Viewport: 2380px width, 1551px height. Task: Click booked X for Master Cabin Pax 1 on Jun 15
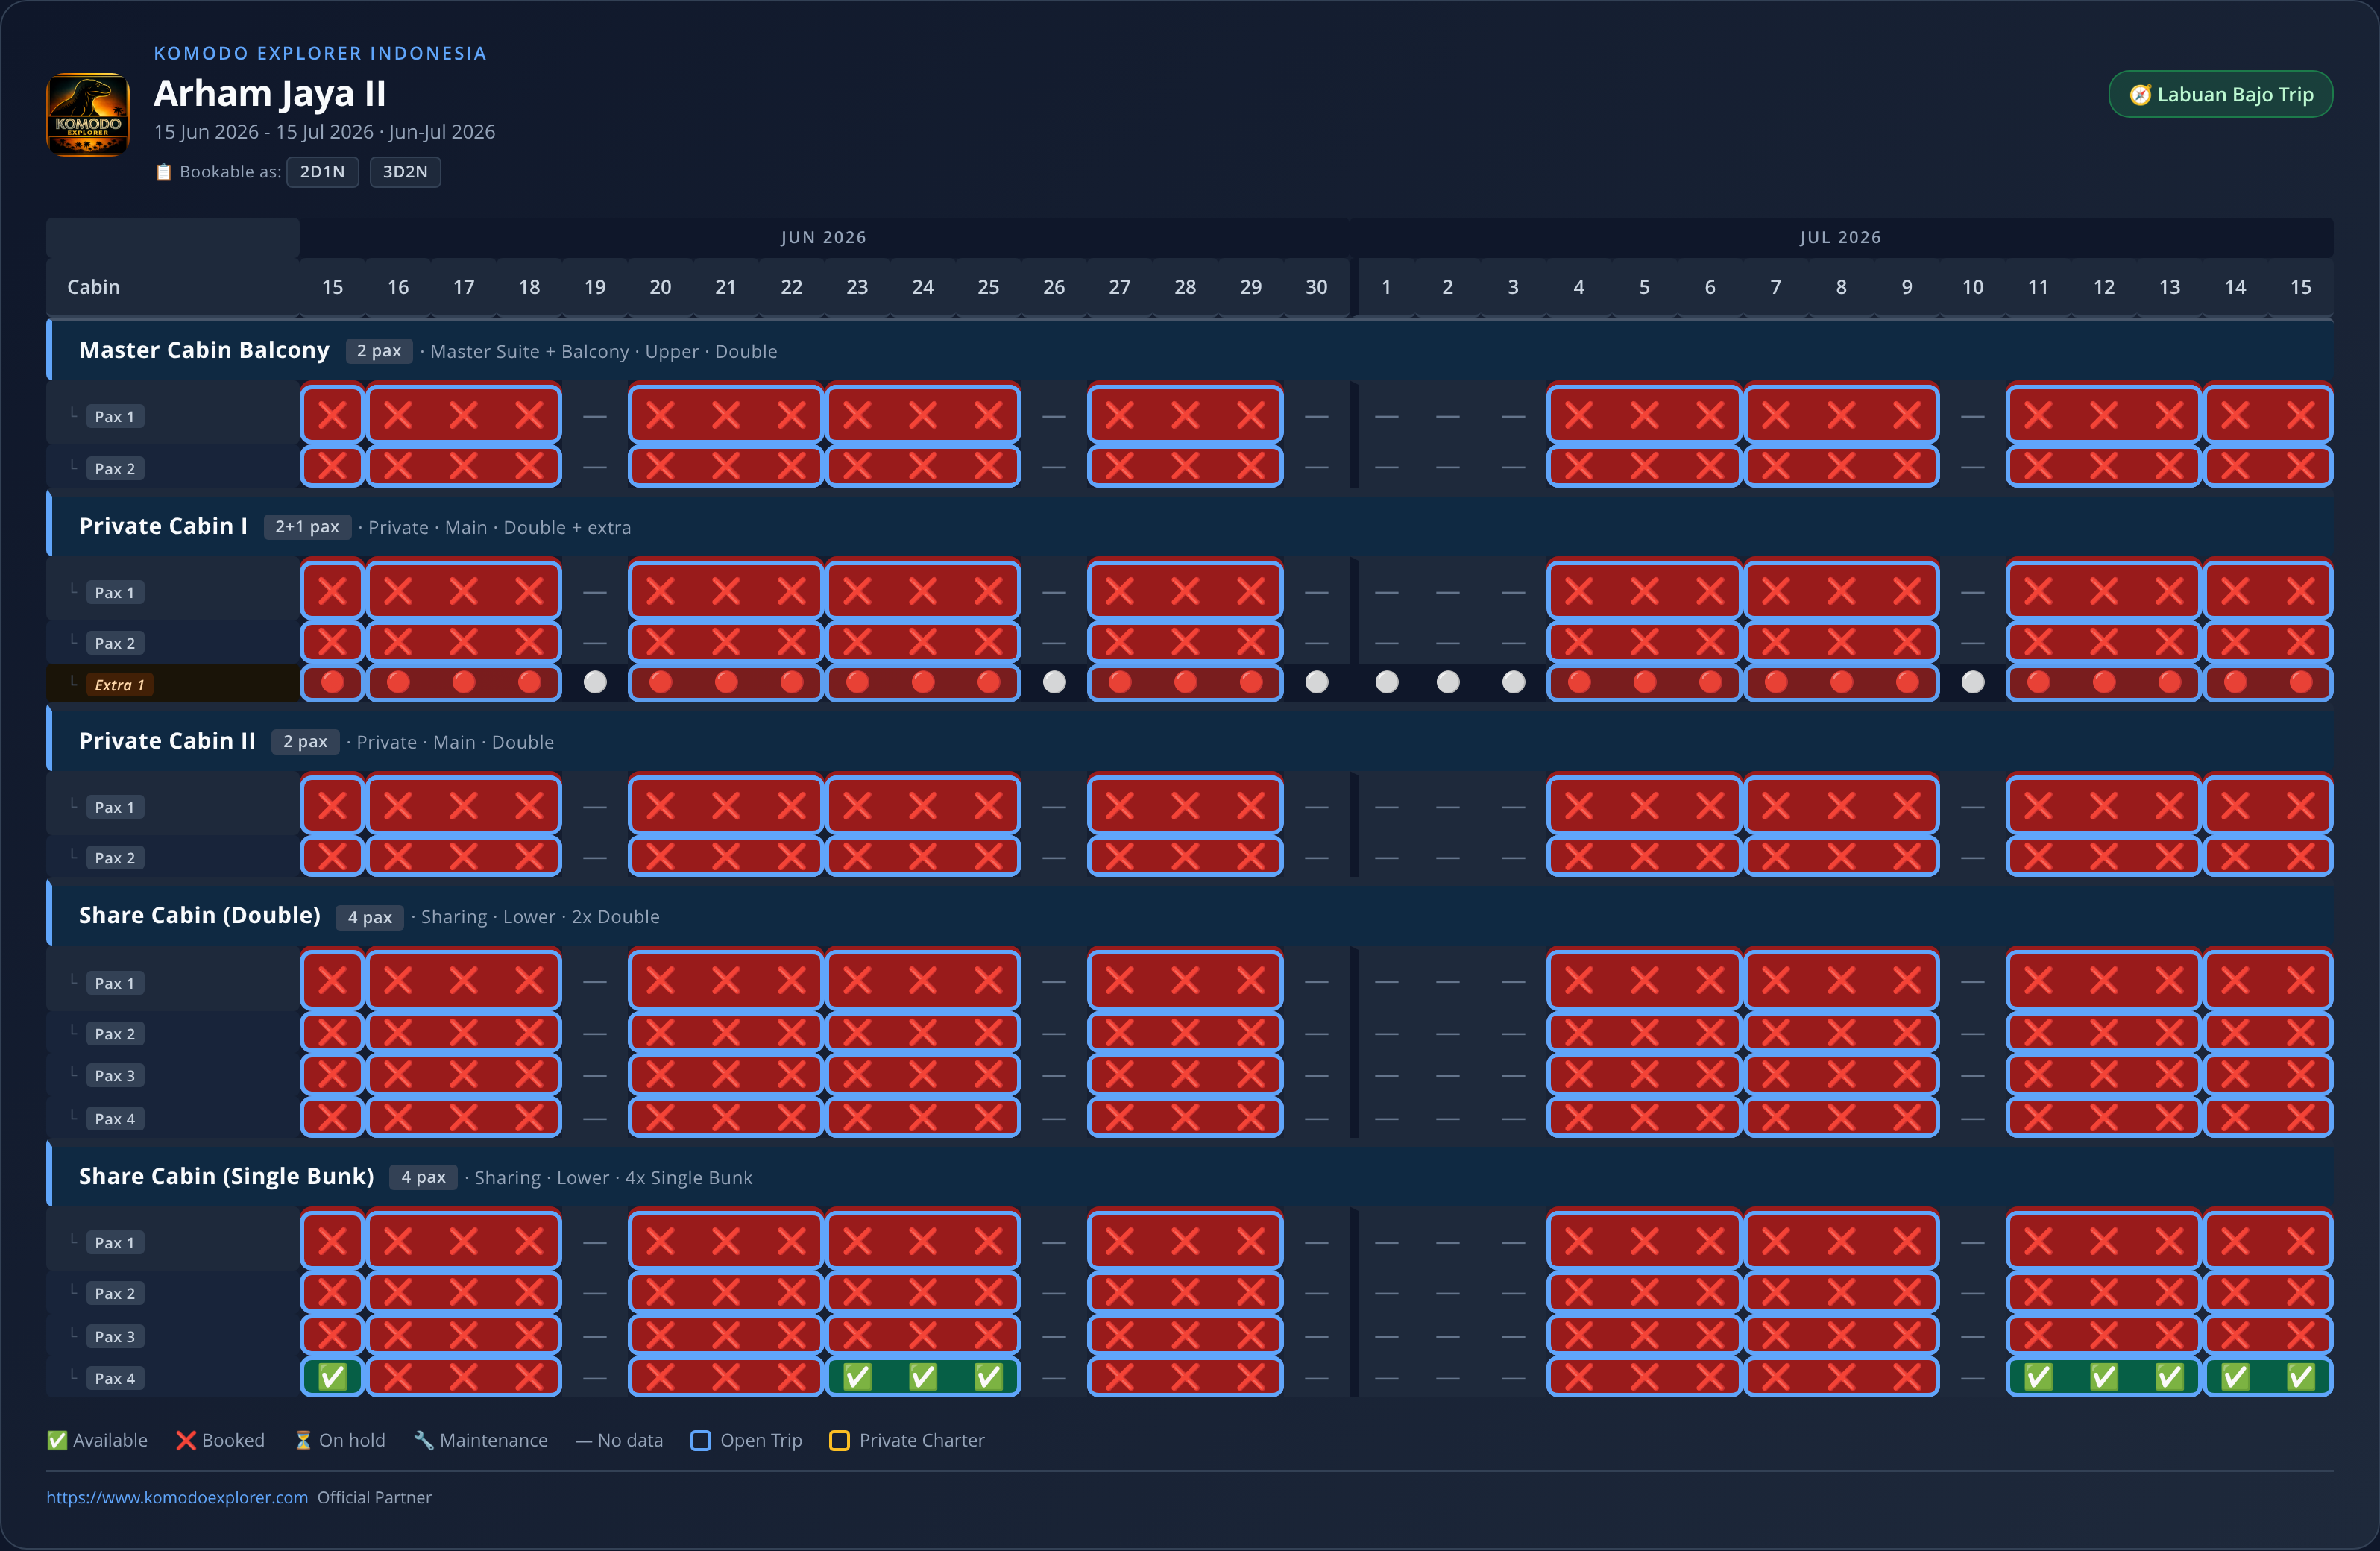(x=332, y=414)
